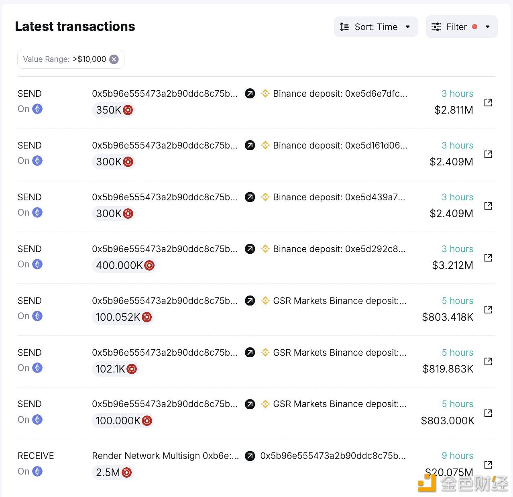Click the $3.212M value

(x=452, y=265)
